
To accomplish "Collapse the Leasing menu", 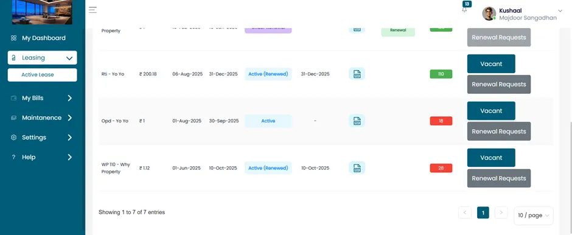I will [x=43, y=58].
